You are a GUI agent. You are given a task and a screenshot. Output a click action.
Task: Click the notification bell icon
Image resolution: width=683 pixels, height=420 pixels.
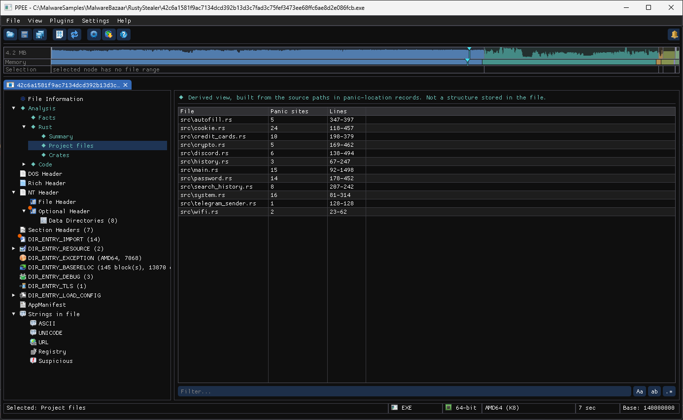pyautogui.click(x=674, y=34)
